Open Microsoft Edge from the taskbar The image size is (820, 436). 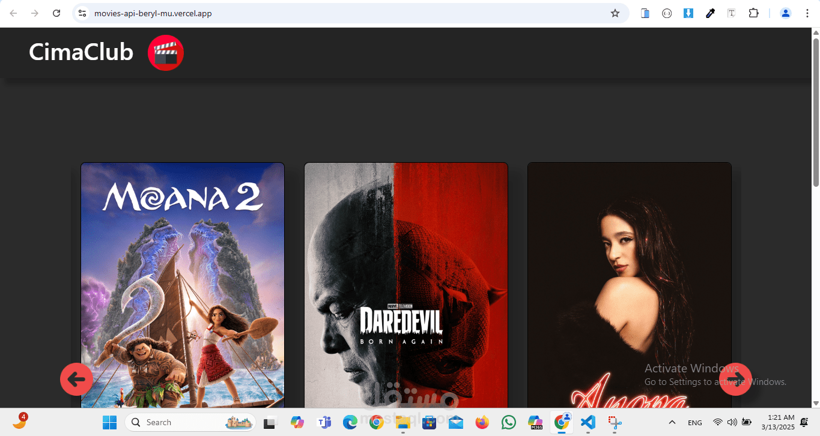click(x=350, y=423)
